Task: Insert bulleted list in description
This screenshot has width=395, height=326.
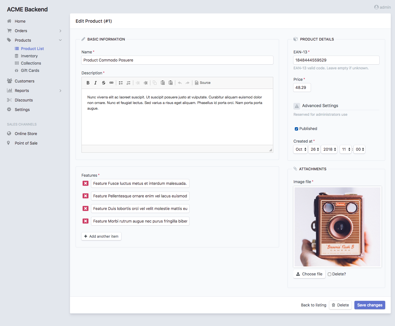Action: coord(121,83)
